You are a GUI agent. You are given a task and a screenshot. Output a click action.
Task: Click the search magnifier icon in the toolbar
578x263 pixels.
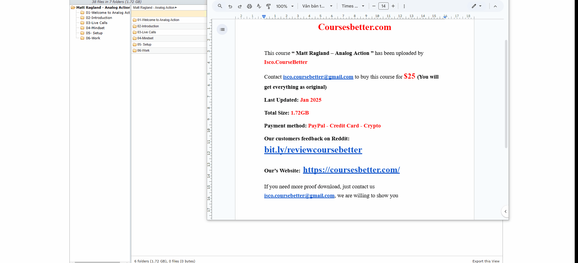(220, 6)
